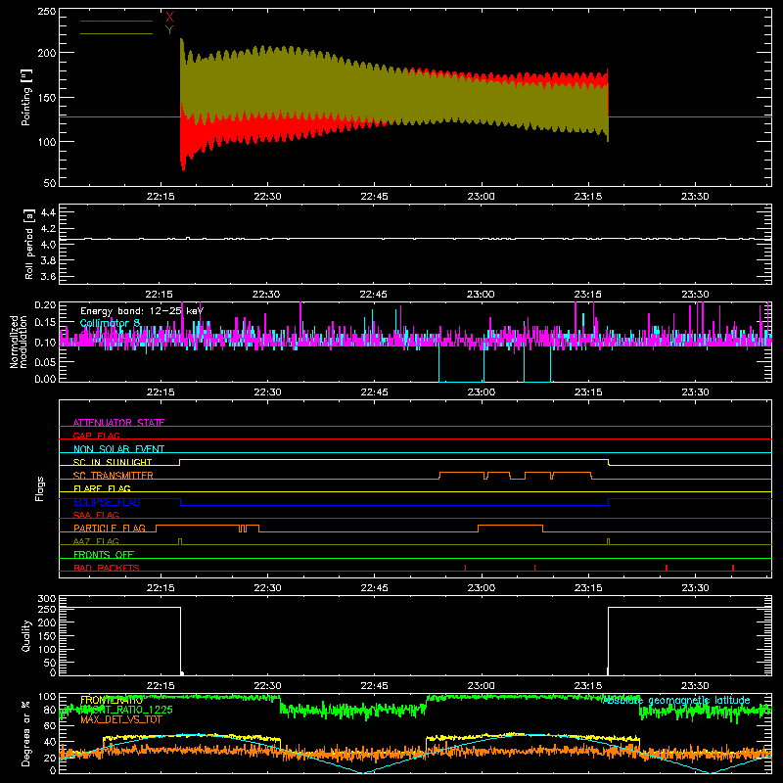Image resolution: width=783 pixels, height=783 pixels.
Task: Click the last bad packet tick after 23:30
Action: (733, 568)
